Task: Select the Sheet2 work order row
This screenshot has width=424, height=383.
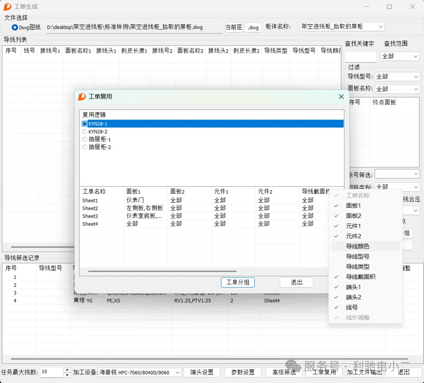Action: [204, 208]
